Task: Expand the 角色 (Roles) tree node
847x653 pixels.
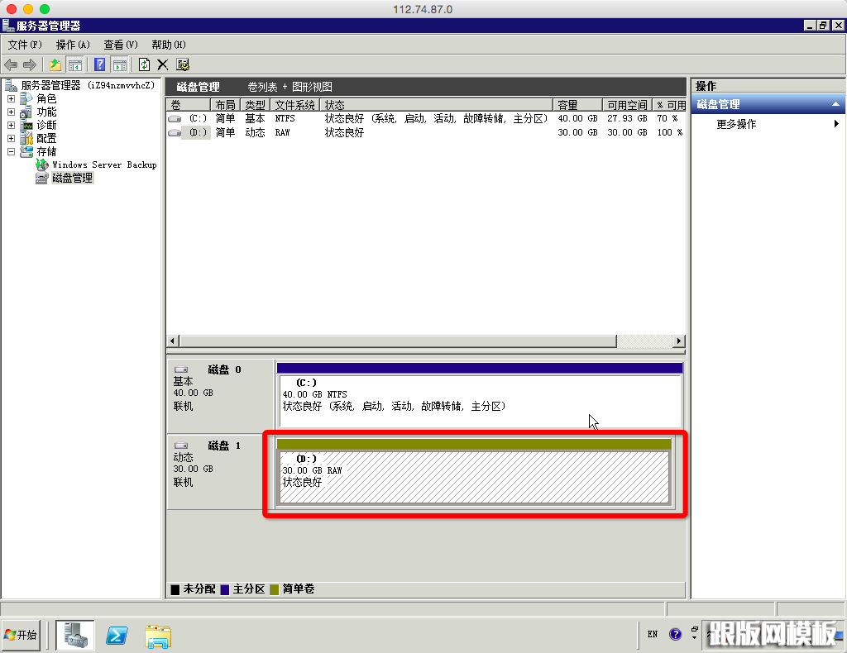Action: pyautogui.click(x=11, y=99)
